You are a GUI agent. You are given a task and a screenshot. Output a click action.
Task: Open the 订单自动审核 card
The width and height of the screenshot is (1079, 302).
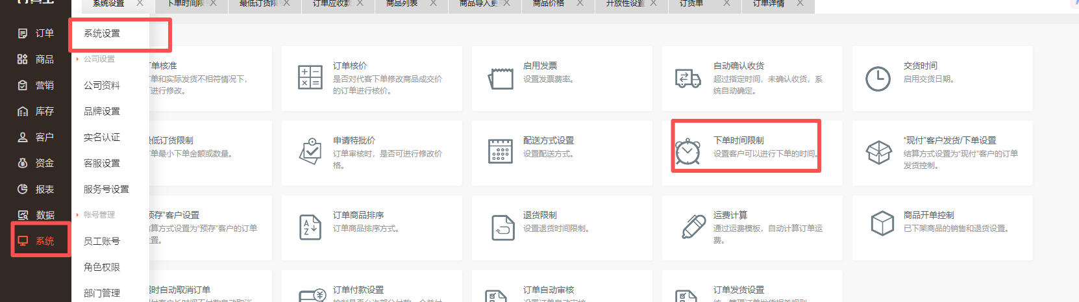(562, 286)
